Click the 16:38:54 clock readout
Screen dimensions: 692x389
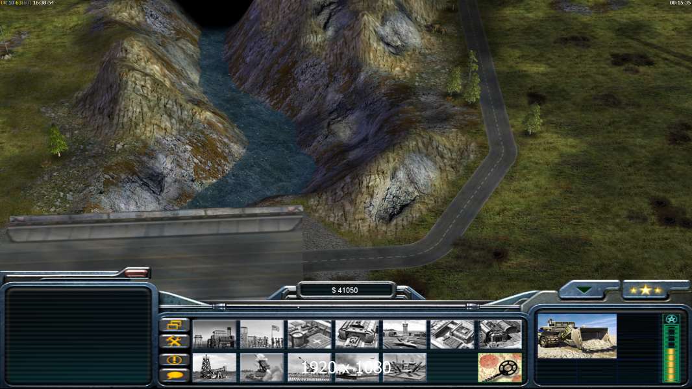[43, 3]
